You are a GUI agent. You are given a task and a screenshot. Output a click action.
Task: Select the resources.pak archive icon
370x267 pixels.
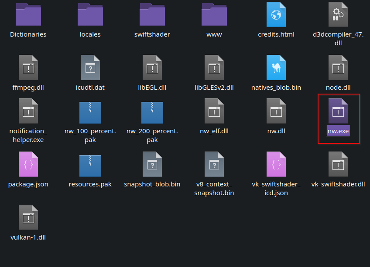click(x=90, y=166)
